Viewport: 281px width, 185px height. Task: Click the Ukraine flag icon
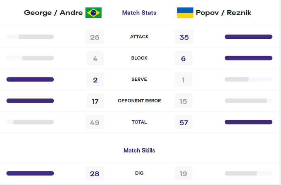185,13
